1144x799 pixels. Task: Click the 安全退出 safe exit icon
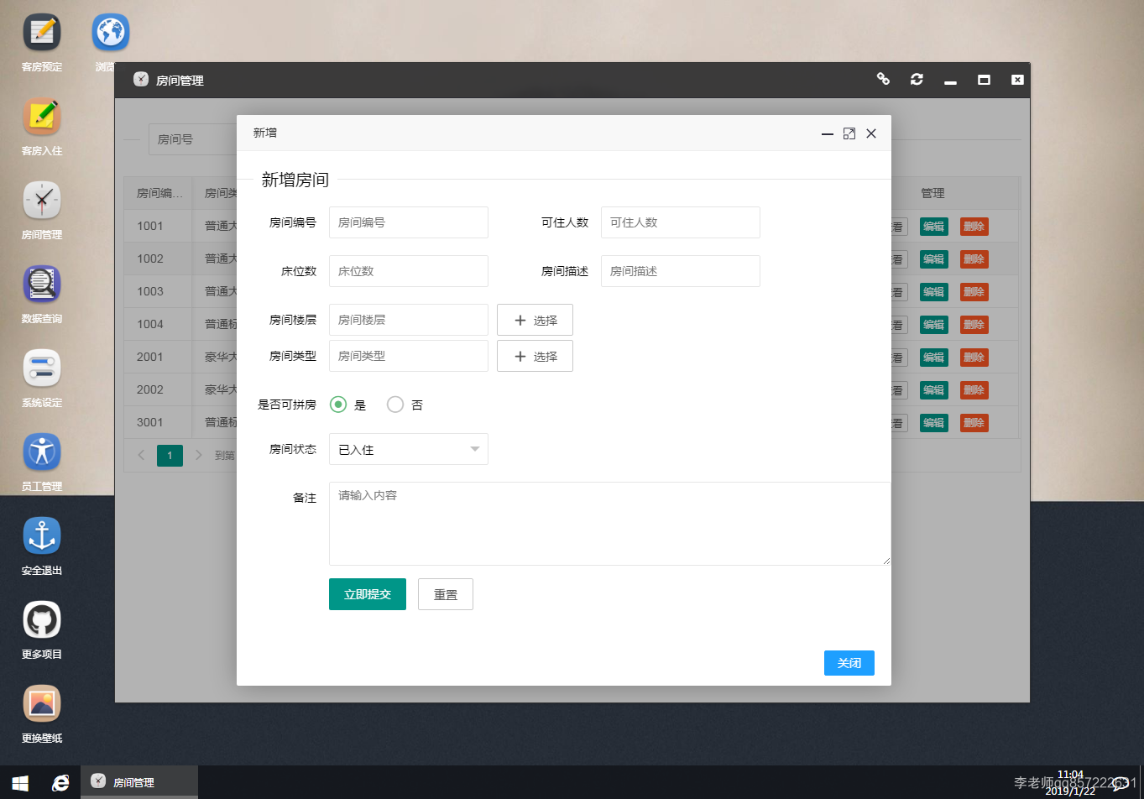[41, 536]
